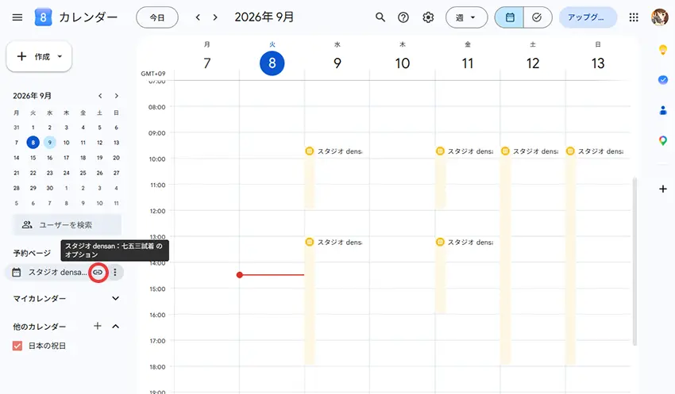Open the three-dot options for スタジオ densan

[x=115, y=272]
